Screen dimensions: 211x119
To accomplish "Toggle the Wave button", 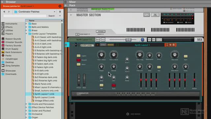I will pos(78,64).
